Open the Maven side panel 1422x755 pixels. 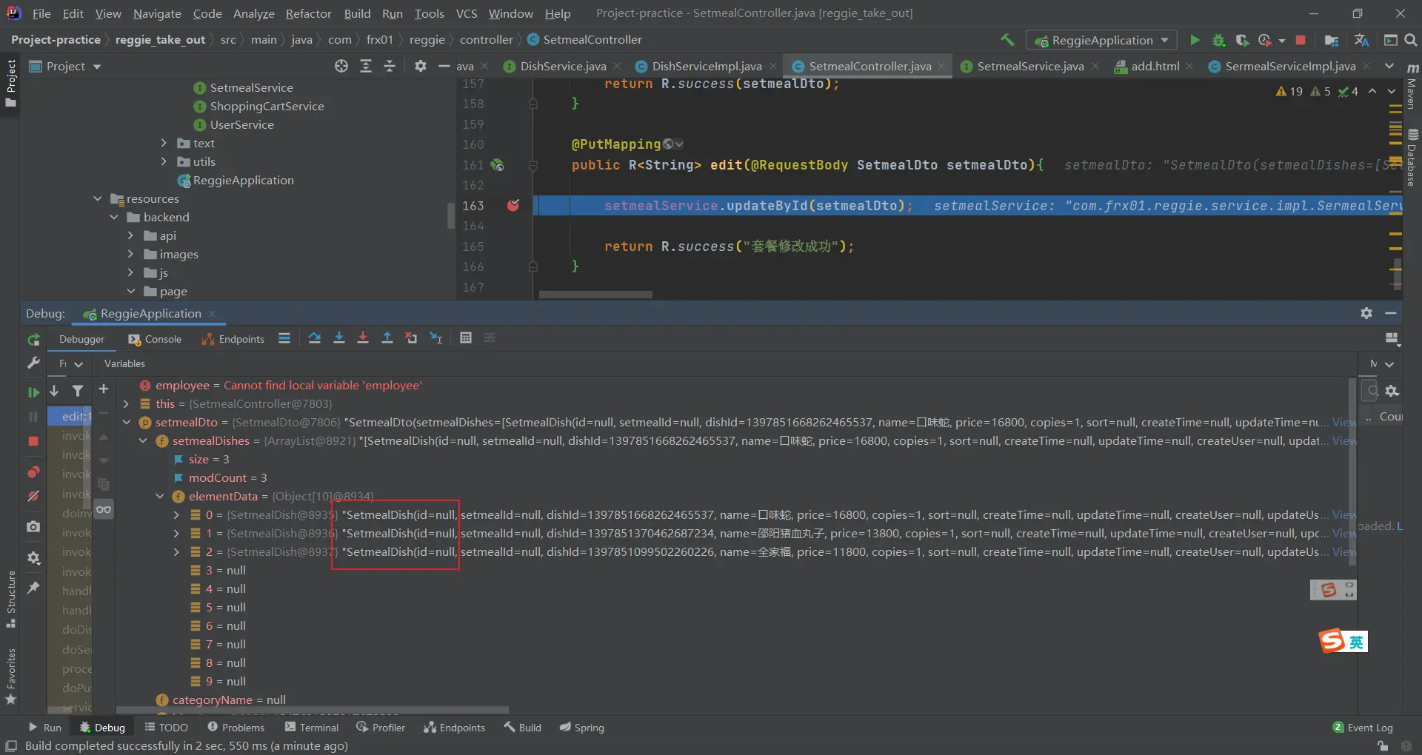click(1412, 87)
